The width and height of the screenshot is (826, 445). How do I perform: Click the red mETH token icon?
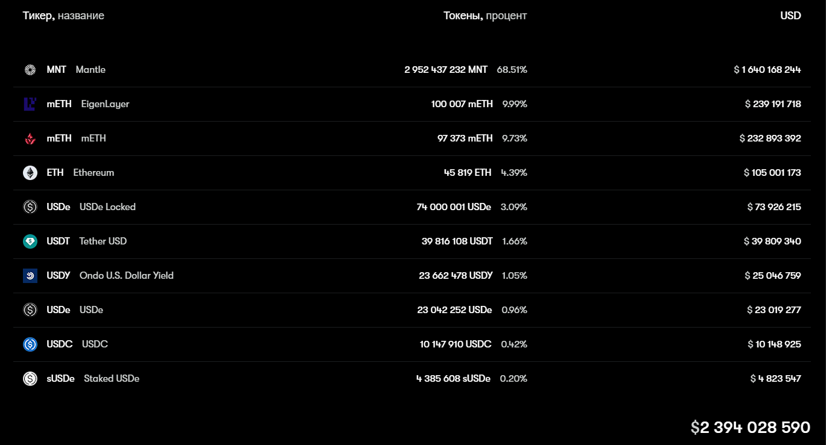[x=30, y=138]
